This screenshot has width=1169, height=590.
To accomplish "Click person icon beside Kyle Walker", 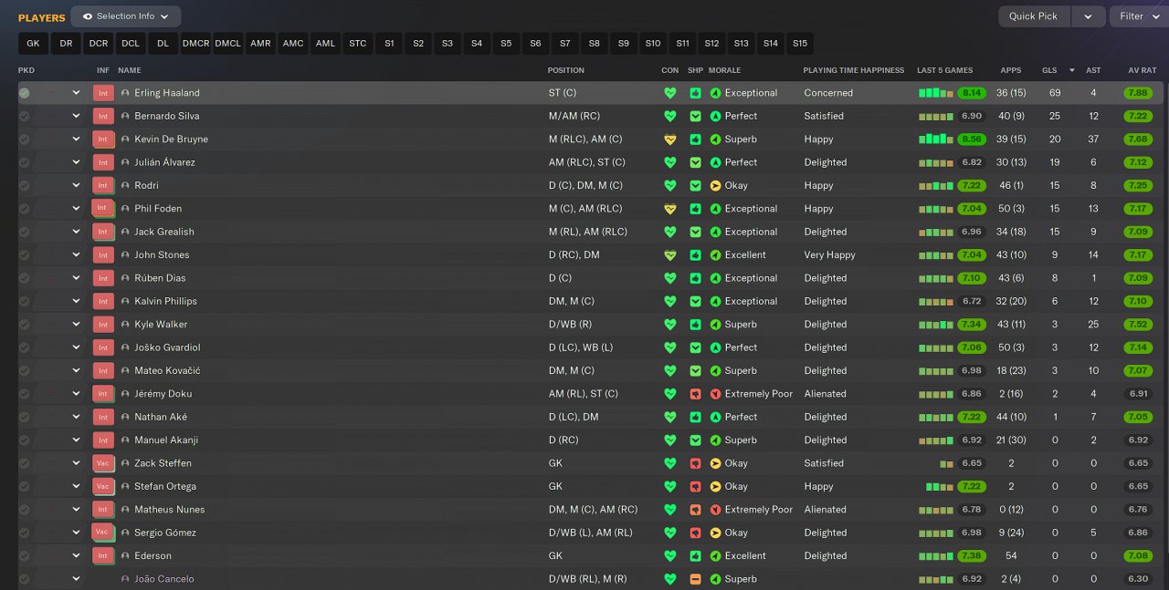I will pos(125,325).
